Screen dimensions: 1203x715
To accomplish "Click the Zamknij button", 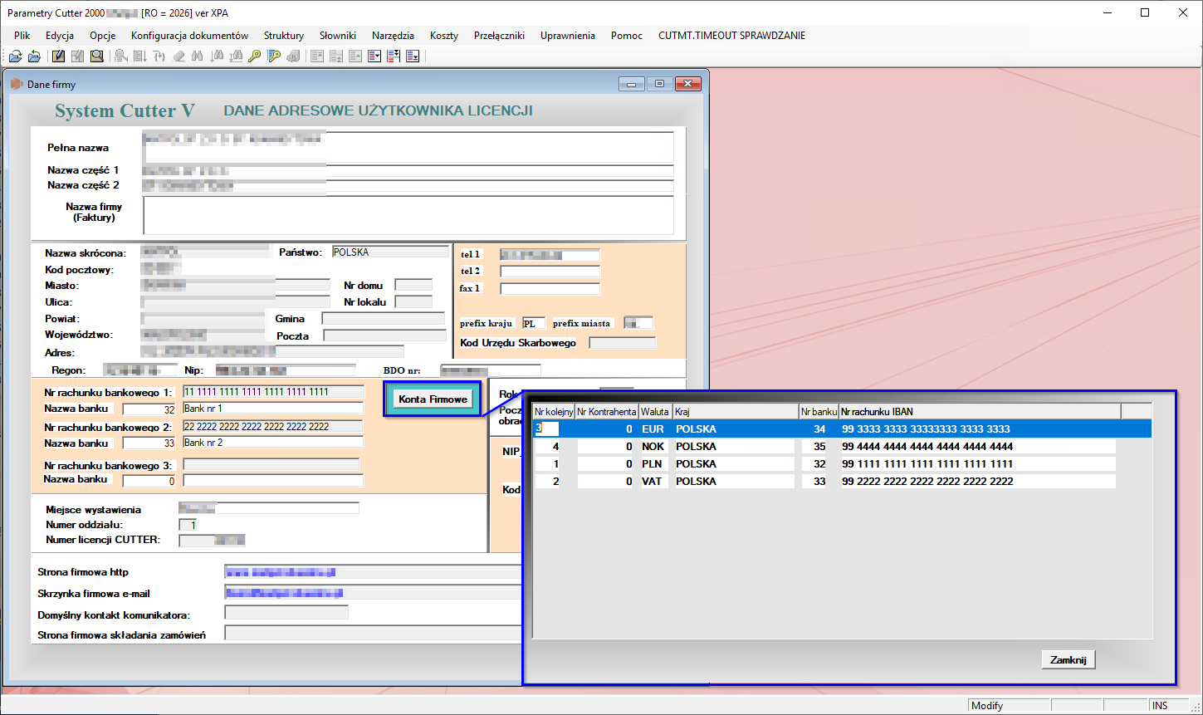I will [1069, 659].
